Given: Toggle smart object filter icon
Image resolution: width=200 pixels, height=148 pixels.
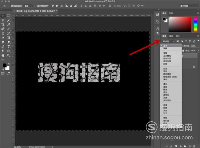Looking at the screenshot, I should coord(194,41).
